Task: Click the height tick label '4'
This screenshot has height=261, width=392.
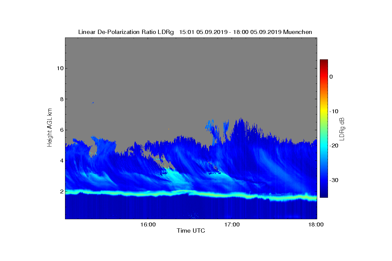Action: [x=61, y=161]
